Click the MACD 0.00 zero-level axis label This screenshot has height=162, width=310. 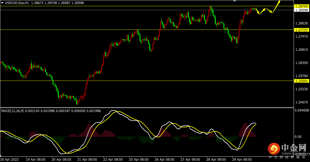click(x=298, y=137)
